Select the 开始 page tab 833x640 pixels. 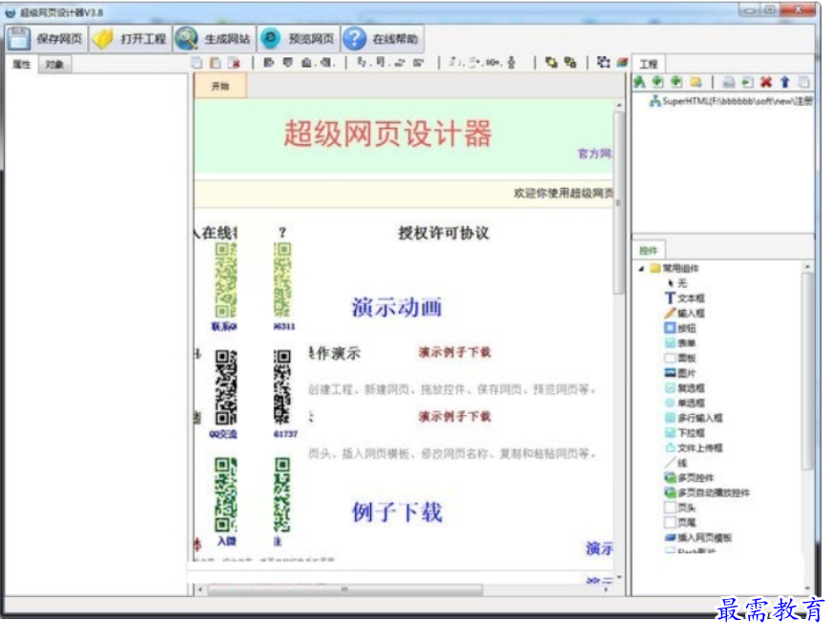tap(219, 86)
